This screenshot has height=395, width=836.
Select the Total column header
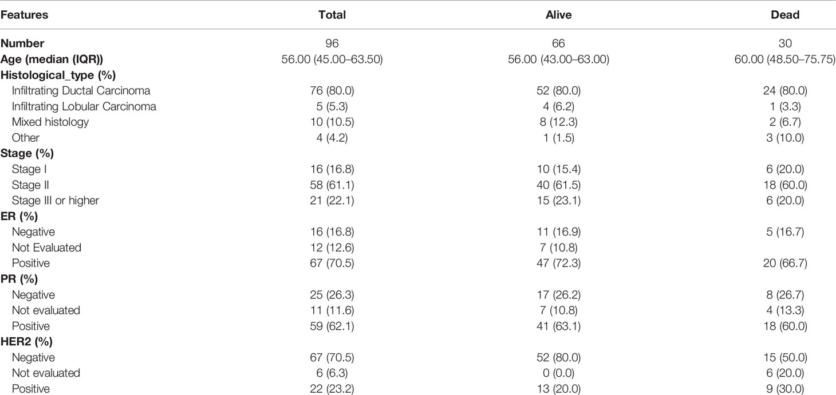point(332,15)
